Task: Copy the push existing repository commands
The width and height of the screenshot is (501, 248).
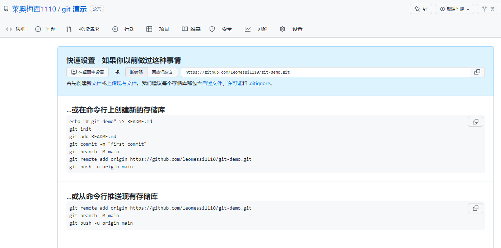Action: [476, 208]
